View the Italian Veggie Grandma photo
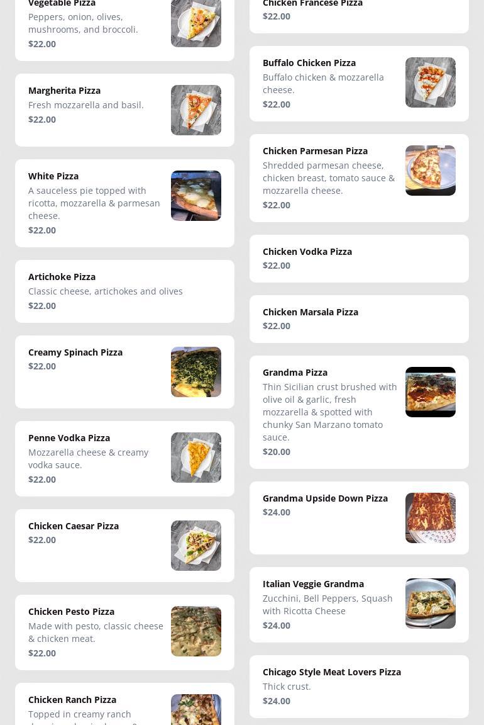484x725 pixels. [x=431, y=604]
